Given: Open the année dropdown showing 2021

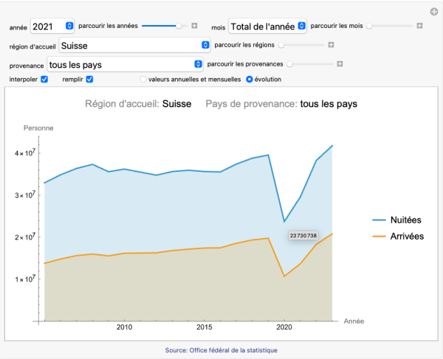Looking at the screenshot, I should [52, 26].
